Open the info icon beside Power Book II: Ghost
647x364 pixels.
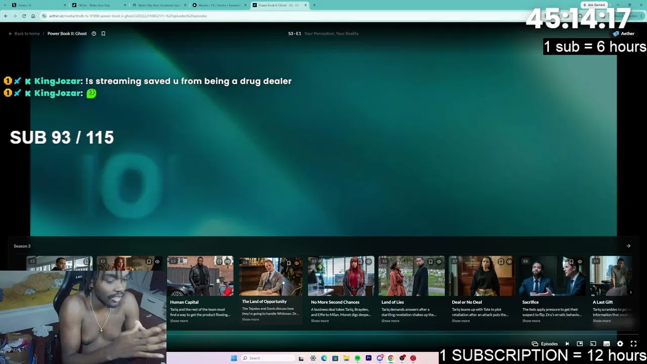click(x=94, y=33)
